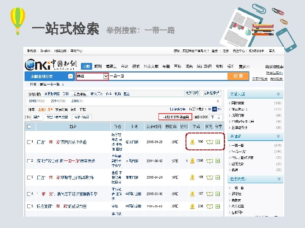Open the 会议 navigation tab
305x228 pixels.
pos(125,66)
